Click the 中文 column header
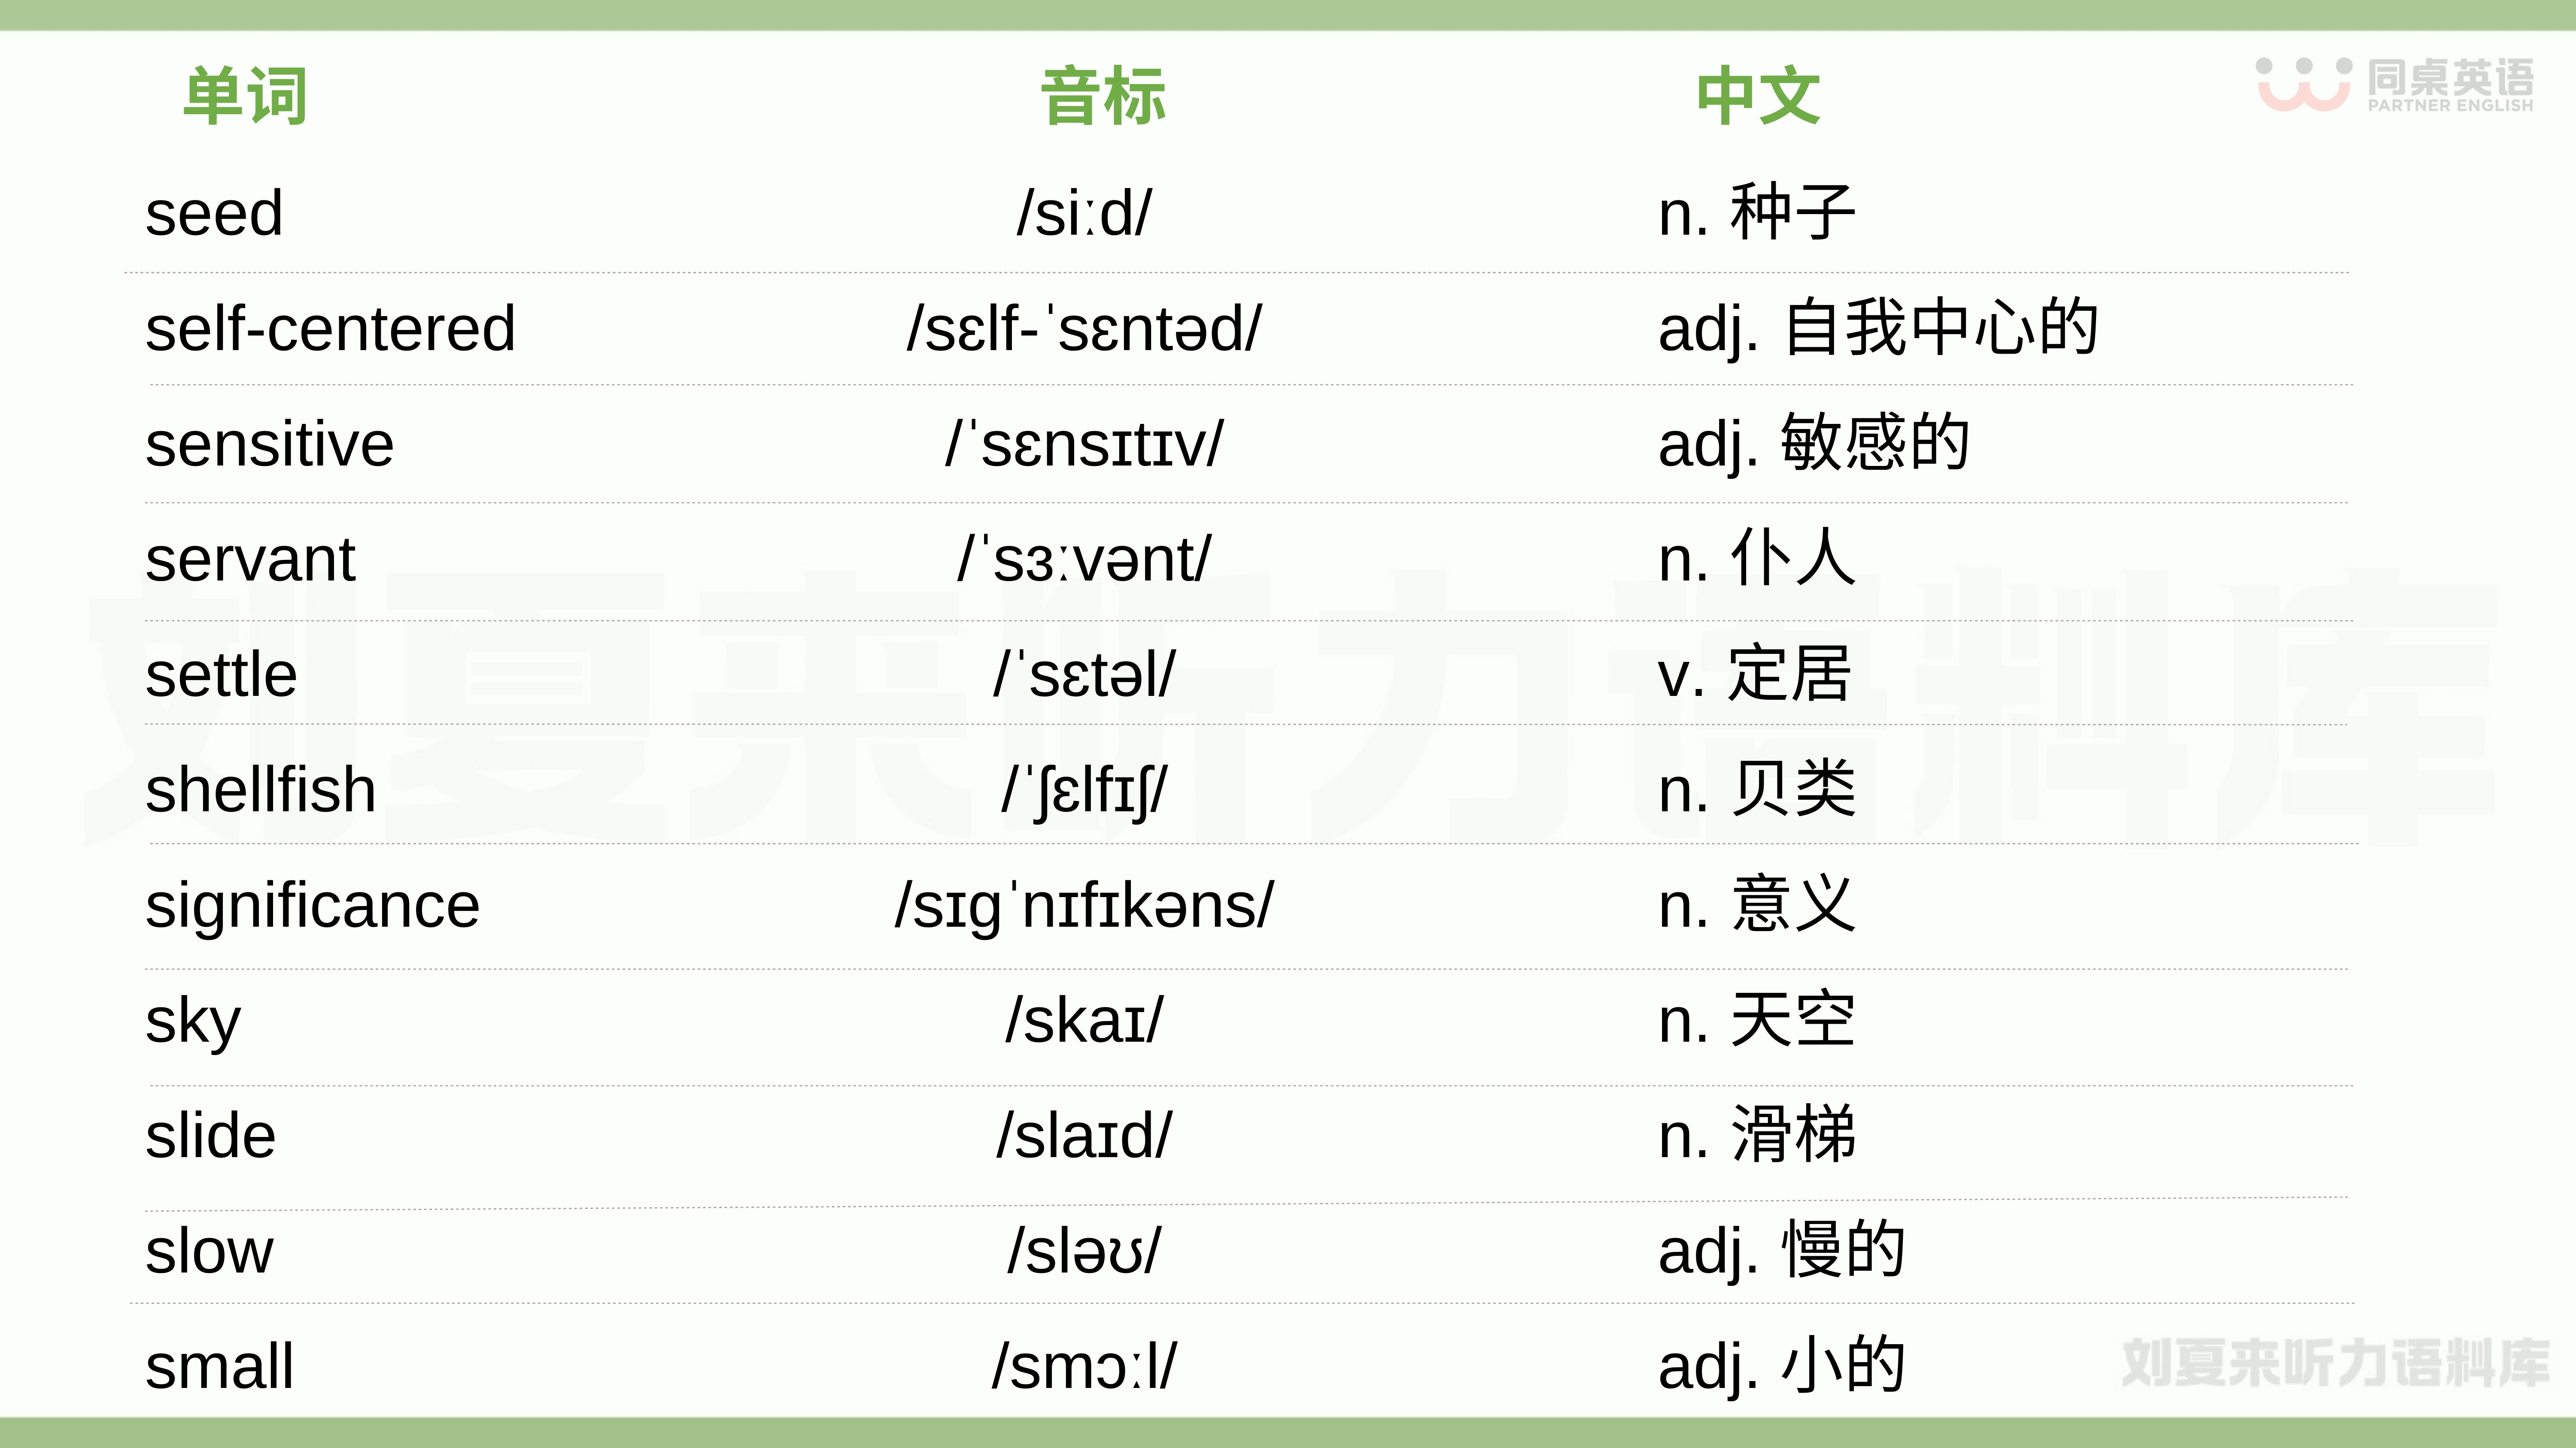Screen dimensions: 2576x1448 tap(1758, 97)
